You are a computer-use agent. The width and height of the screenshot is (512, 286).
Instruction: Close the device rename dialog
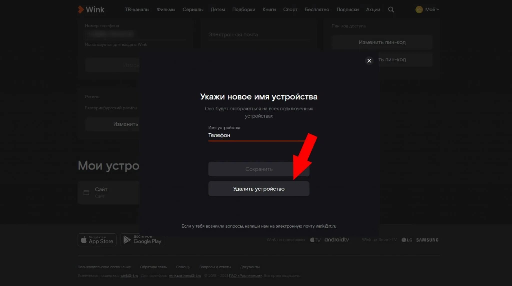[369, 61]
